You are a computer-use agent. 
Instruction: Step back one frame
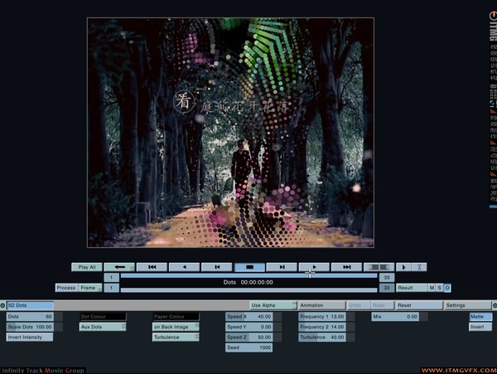[x=217, y=267]
